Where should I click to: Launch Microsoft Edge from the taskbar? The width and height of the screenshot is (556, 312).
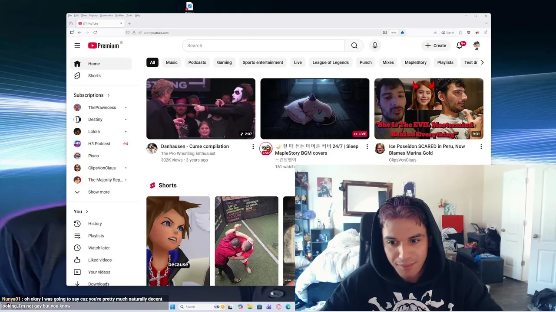point(288,307)
